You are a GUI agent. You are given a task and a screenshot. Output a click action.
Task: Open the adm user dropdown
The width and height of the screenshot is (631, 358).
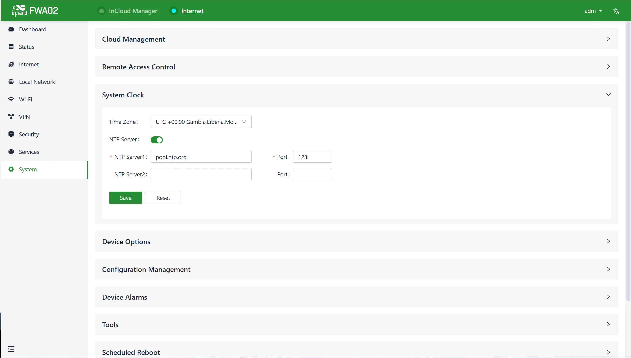593,11
